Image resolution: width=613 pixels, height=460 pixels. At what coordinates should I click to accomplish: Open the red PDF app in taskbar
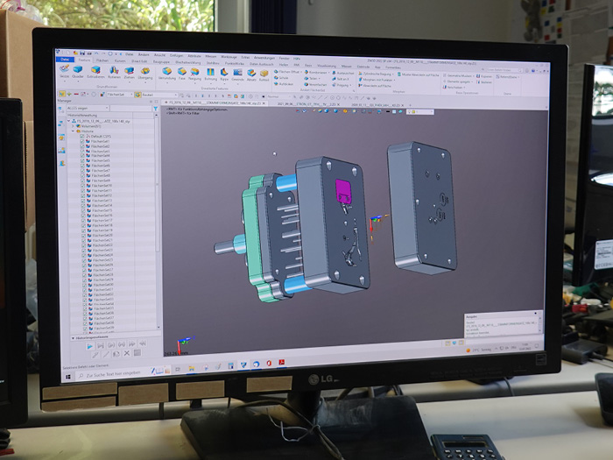[281, 363]
